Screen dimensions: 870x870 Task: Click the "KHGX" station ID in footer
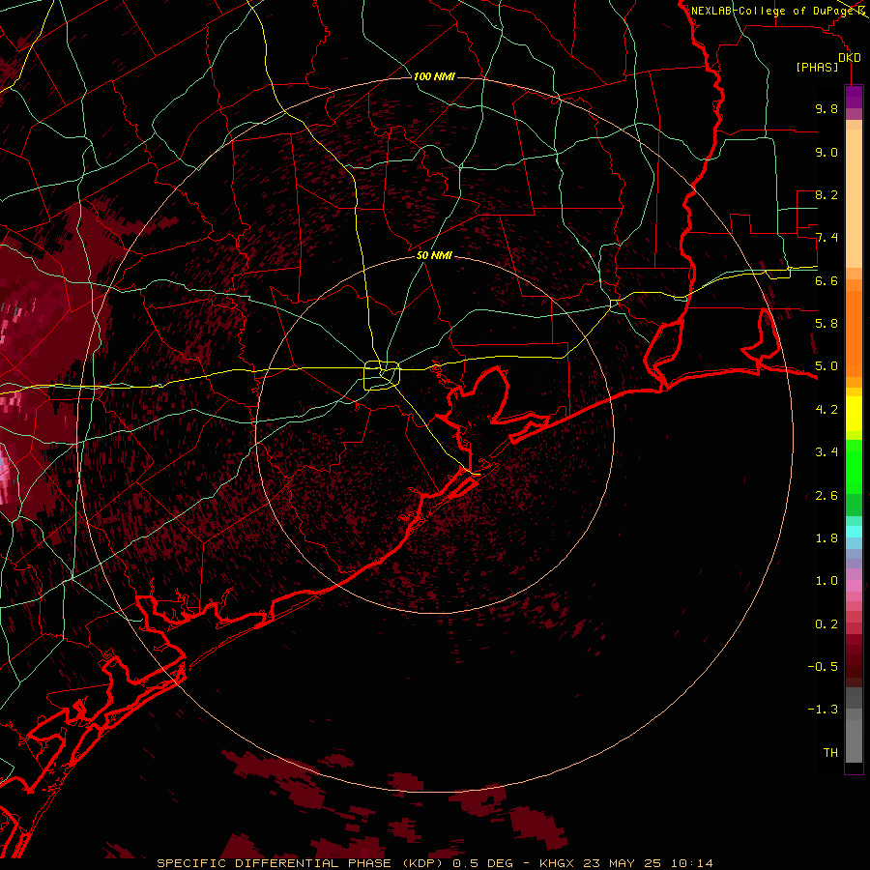(557, 863)
